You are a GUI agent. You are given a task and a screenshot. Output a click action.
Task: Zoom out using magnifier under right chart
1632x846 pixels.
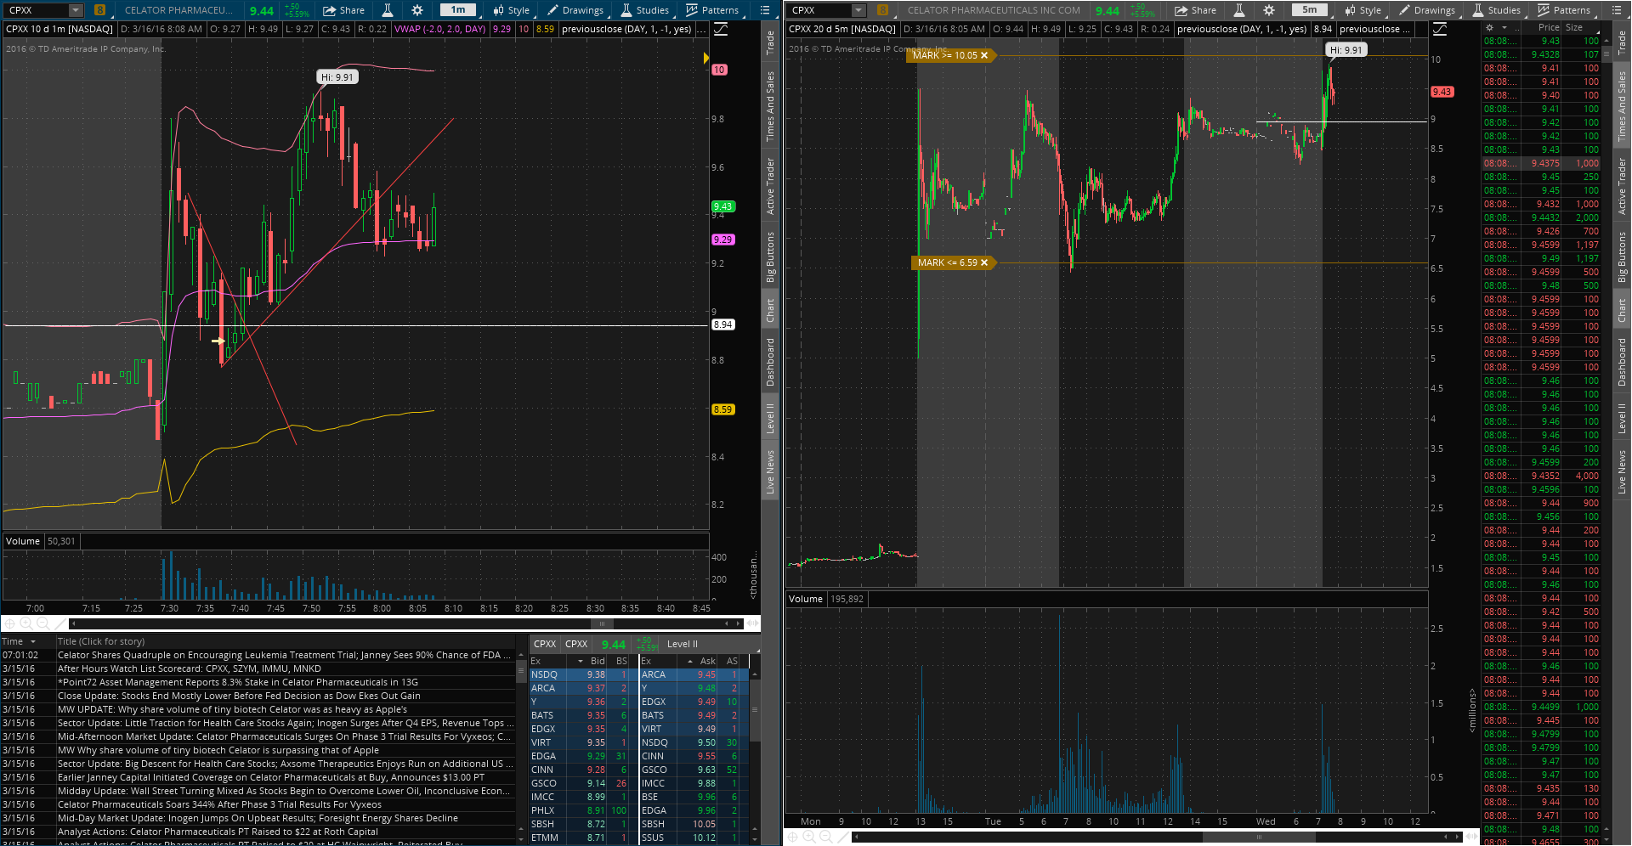pos(825,838)
